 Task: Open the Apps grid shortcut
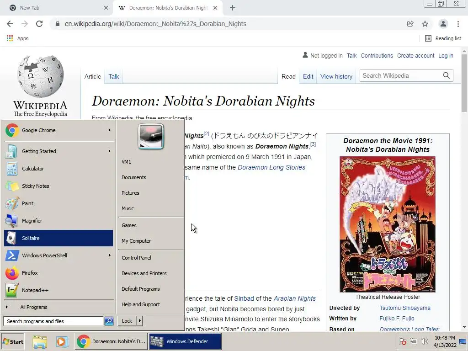(x=17, y=38)
